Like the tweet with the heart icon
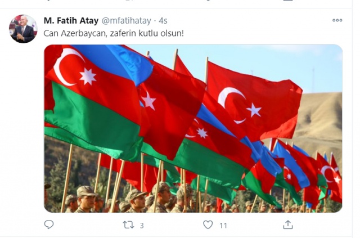This screenshot has height=238, width=360. 208,224
